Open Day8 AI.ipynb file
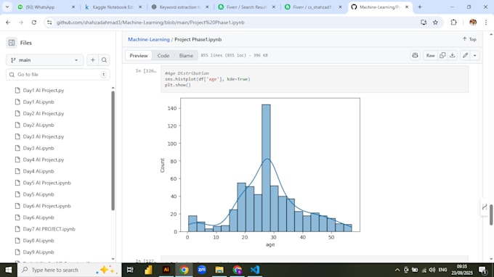 (x=39, y=241)
